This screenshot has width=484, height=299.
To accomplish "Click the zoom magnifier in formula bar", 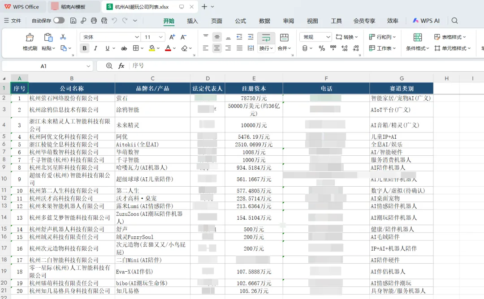I will [x=109, y=66].
